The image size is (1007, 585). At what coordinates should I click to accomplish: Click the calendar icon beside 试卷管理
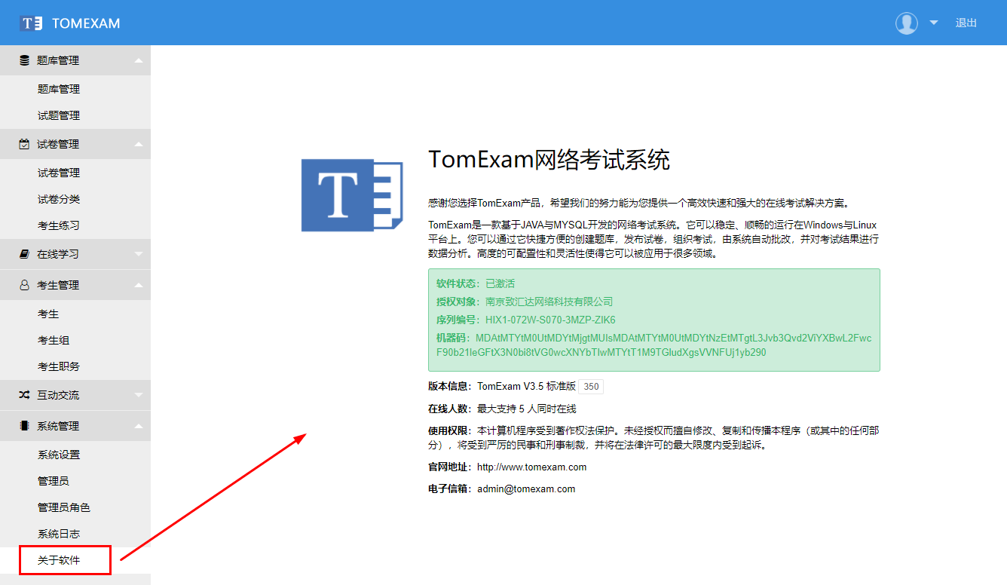tap(24, 144)
